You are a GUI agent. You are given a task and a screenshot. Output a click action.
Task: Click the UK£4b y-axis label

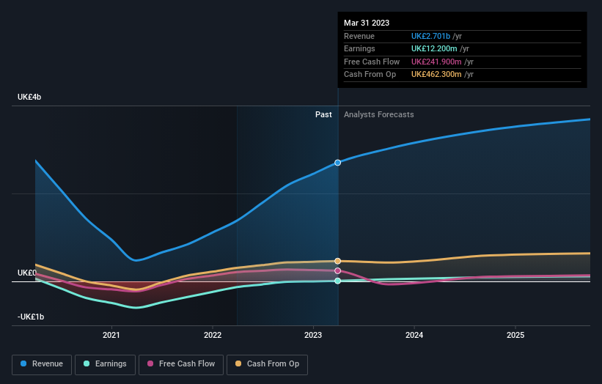pos(29,97)
